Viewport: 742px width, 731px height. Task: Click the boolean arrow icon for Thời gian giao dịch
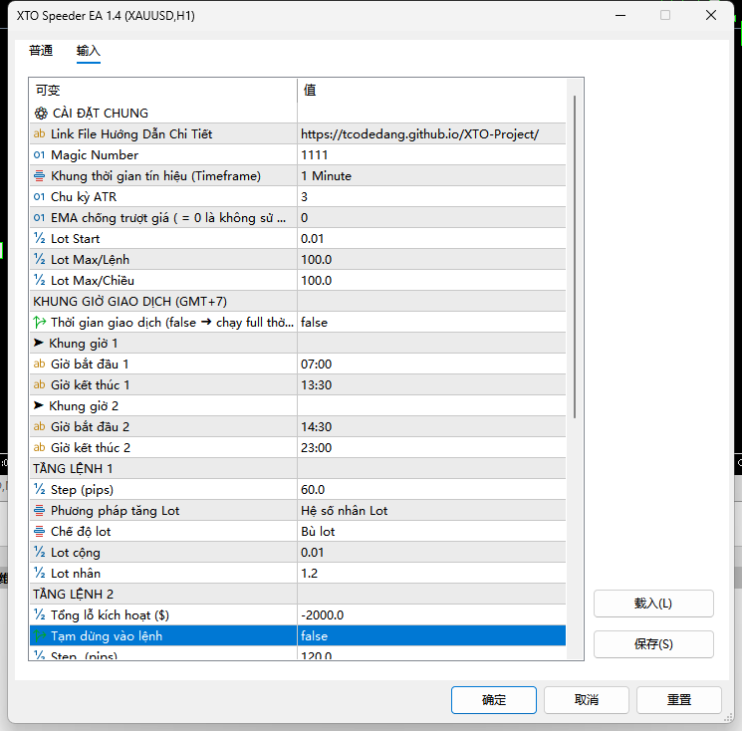pyautogui.click(x=39, y=323)
